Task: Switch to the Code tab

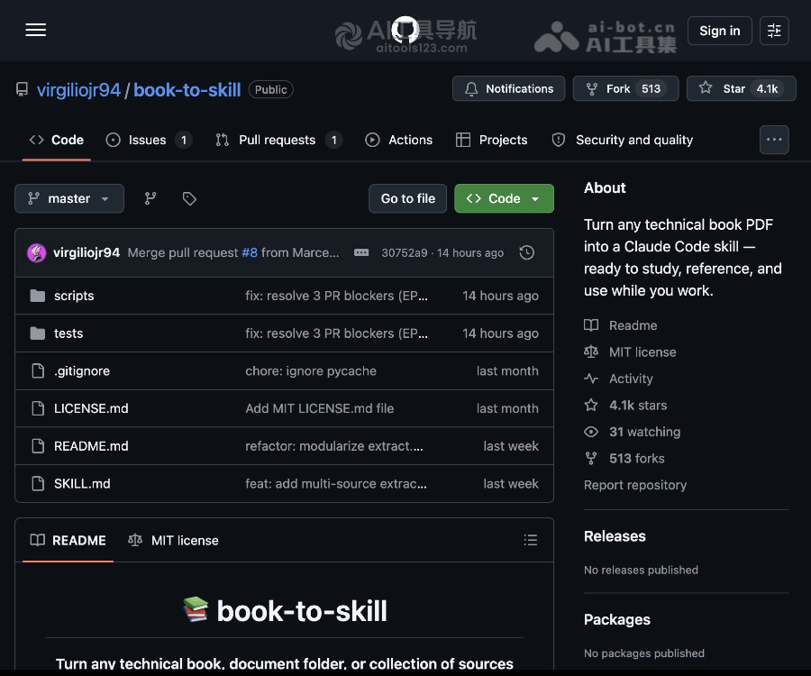Action: (x=57, y=140)
